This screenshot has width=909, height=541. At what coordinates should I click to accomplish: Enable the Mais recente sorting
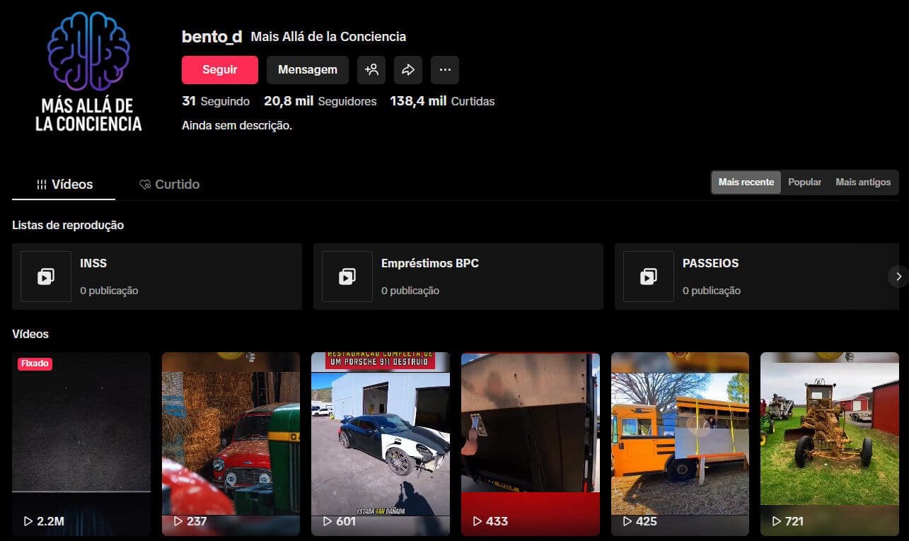pyautogui.click(x=746, y=182)
